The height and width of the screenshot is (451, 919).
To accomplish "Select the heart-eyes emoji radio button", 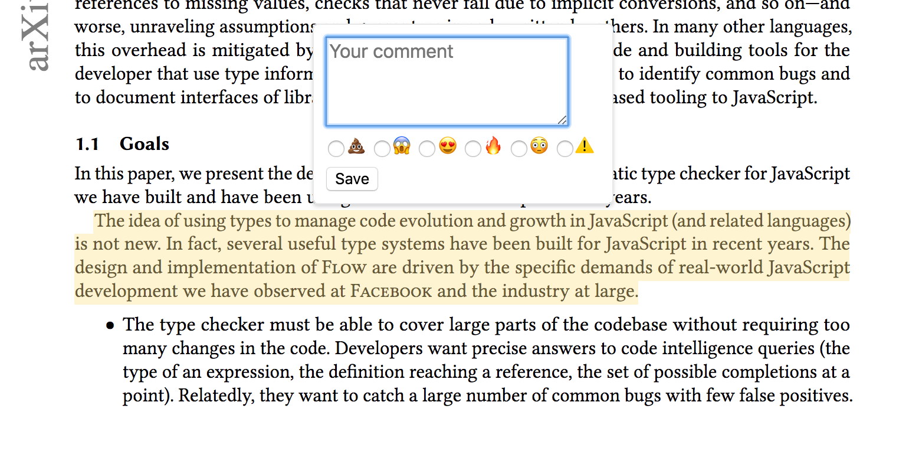I will point(427,149).
